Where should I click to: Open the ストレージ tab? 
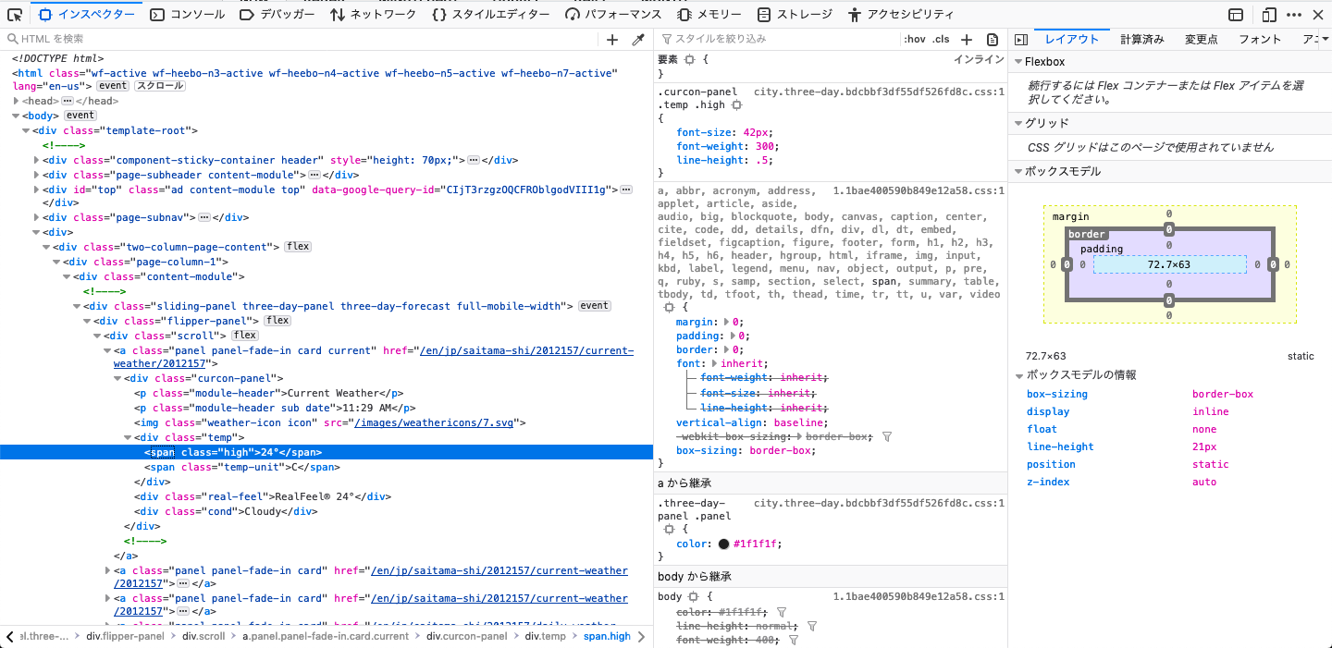[x=794, y=15]
